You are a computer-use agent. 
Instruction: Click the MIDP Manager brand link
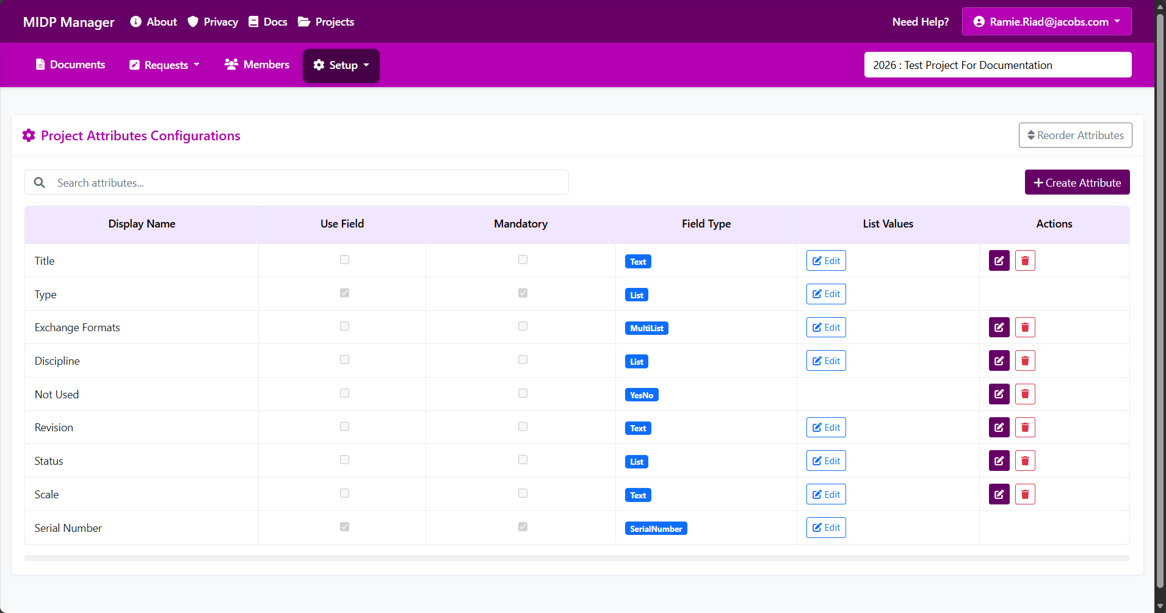coord(69,22)
